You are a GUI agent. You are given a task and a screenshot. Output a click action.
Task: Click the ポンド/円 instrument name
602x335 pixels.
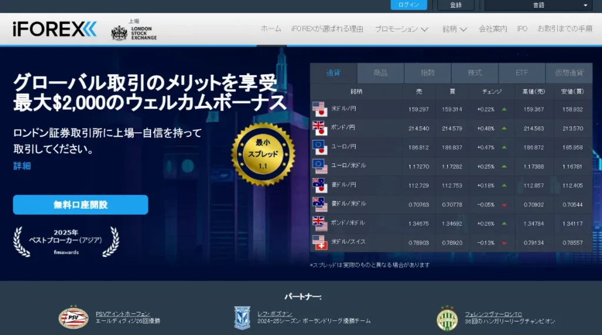coord(343,128)
